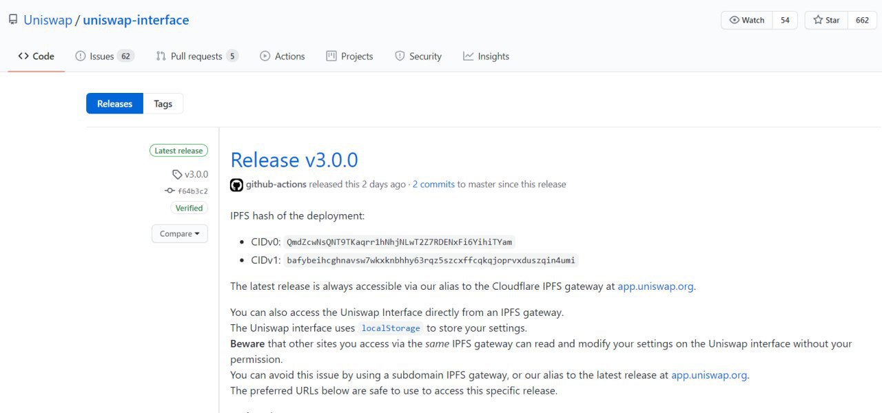882x413 pixels.
Task: Click 'IPFS hash of the deployment:' text
Action: 298,215
